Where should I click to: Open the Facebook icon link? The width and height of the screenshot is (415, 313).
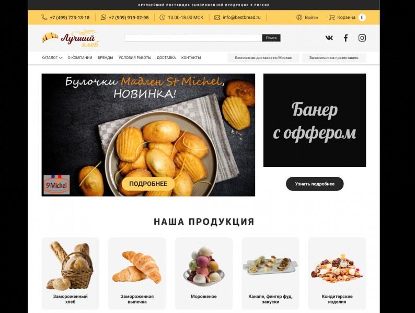click(x=345, y=38)
